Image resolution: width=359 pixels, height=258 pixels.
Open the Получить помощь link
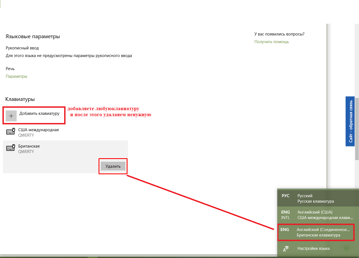pyautogui.click(x=272, y=42)
